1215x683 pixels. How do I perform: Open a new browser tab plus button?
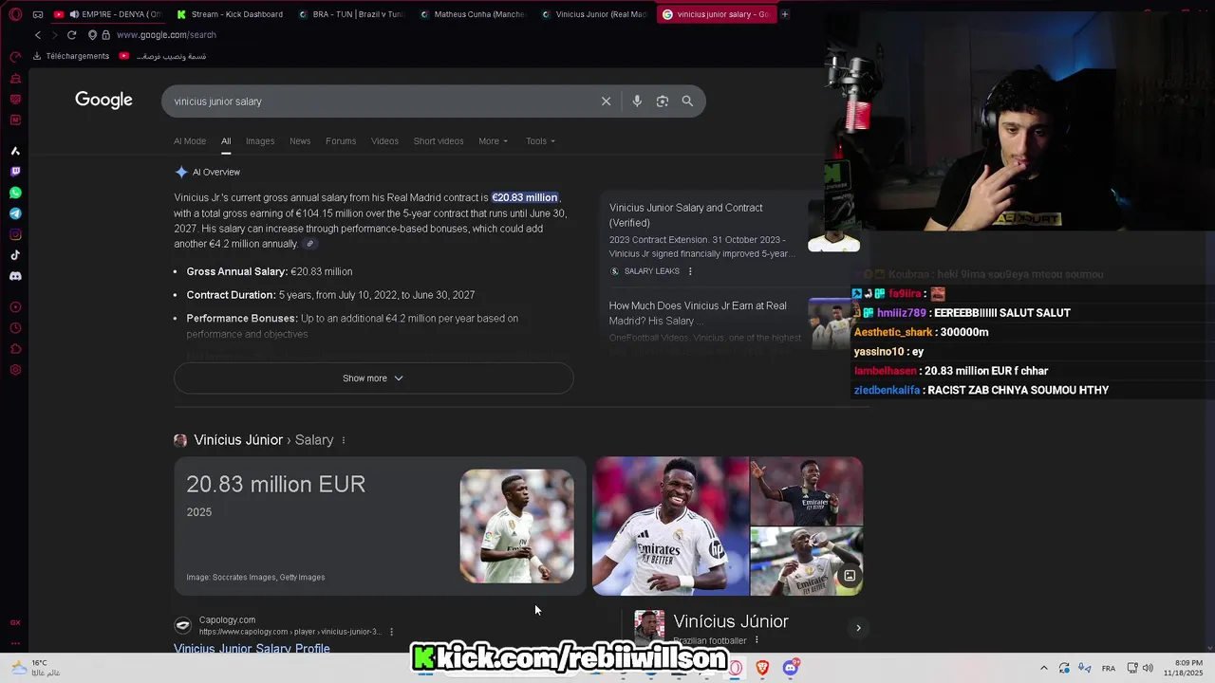785,14
